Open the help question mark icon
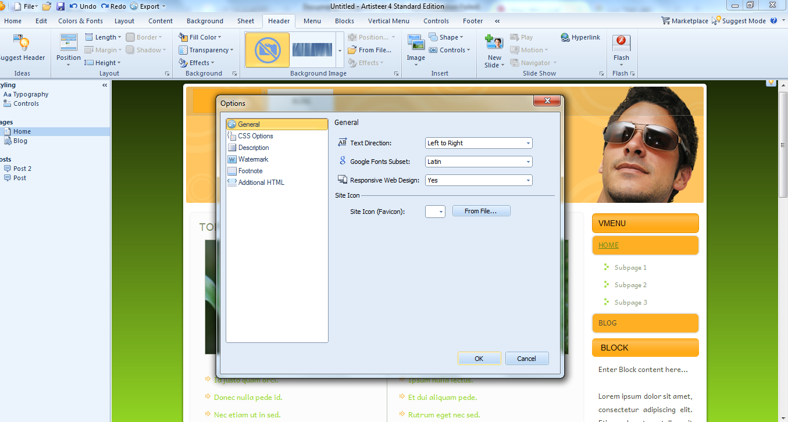 tap(773, 21)
